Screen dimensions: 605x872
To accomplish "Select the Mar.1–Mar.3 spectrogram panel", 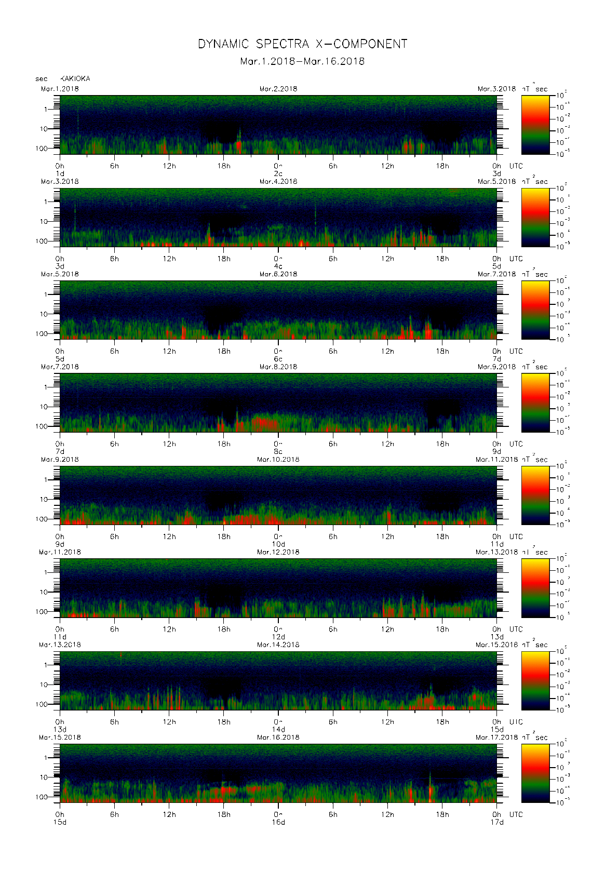I will 278,125.
